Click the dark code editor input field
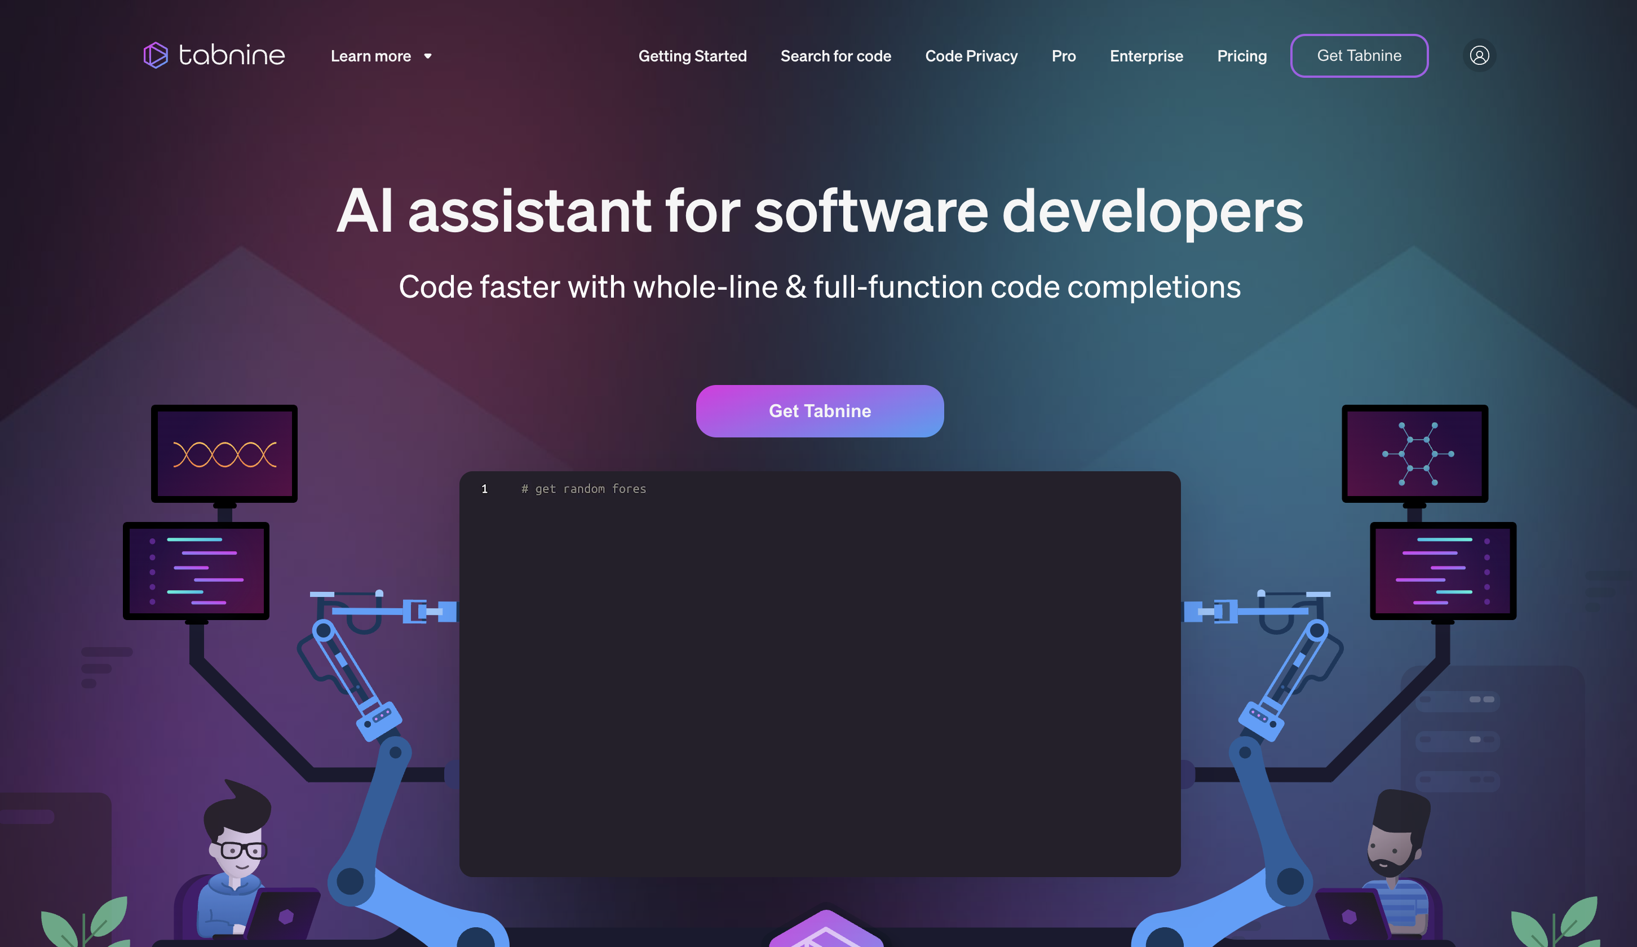Viewport: 1637px width, 947px height. click(x=820, y=674)
